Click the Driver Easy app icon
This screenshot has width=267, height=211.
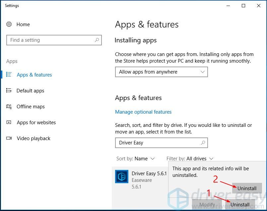[x=121, y=176]
